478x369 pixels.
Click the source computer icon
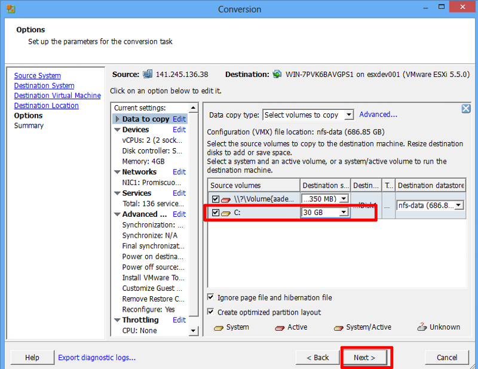(x=148, y=74)
